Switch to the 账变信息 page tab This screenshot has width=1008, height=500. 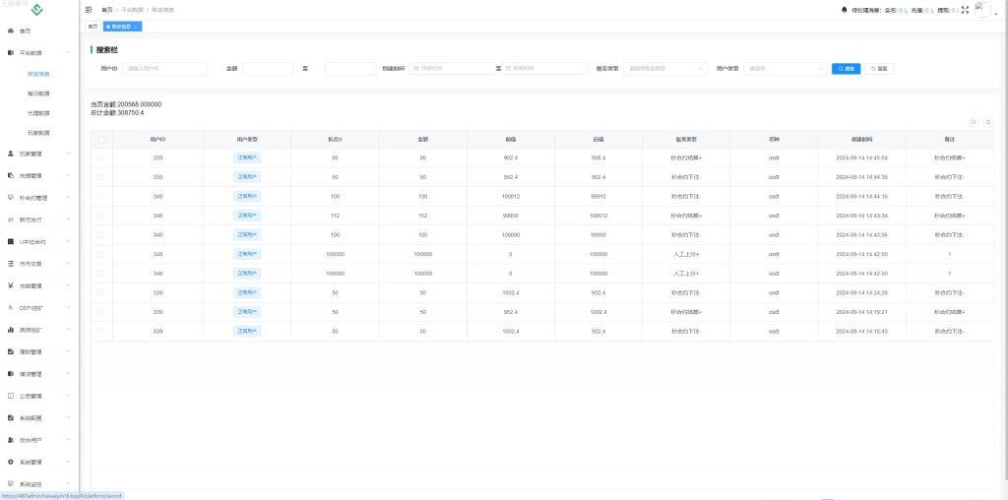[x=122, y=27]
